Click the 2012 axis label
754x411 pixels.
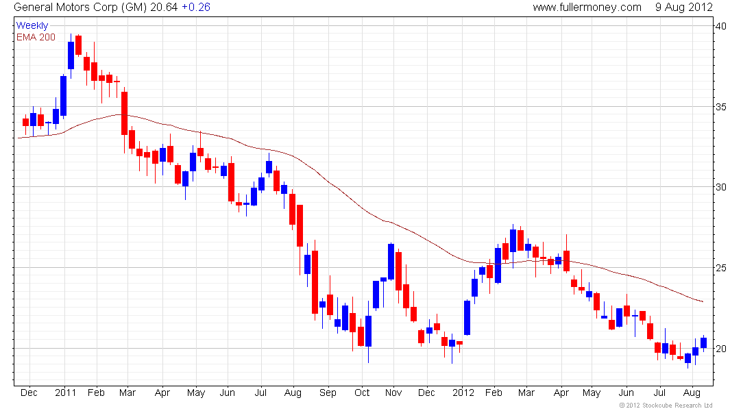[463, 393]
